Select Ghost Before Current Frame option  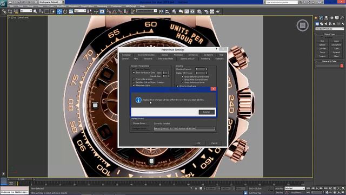click(183, 77)
